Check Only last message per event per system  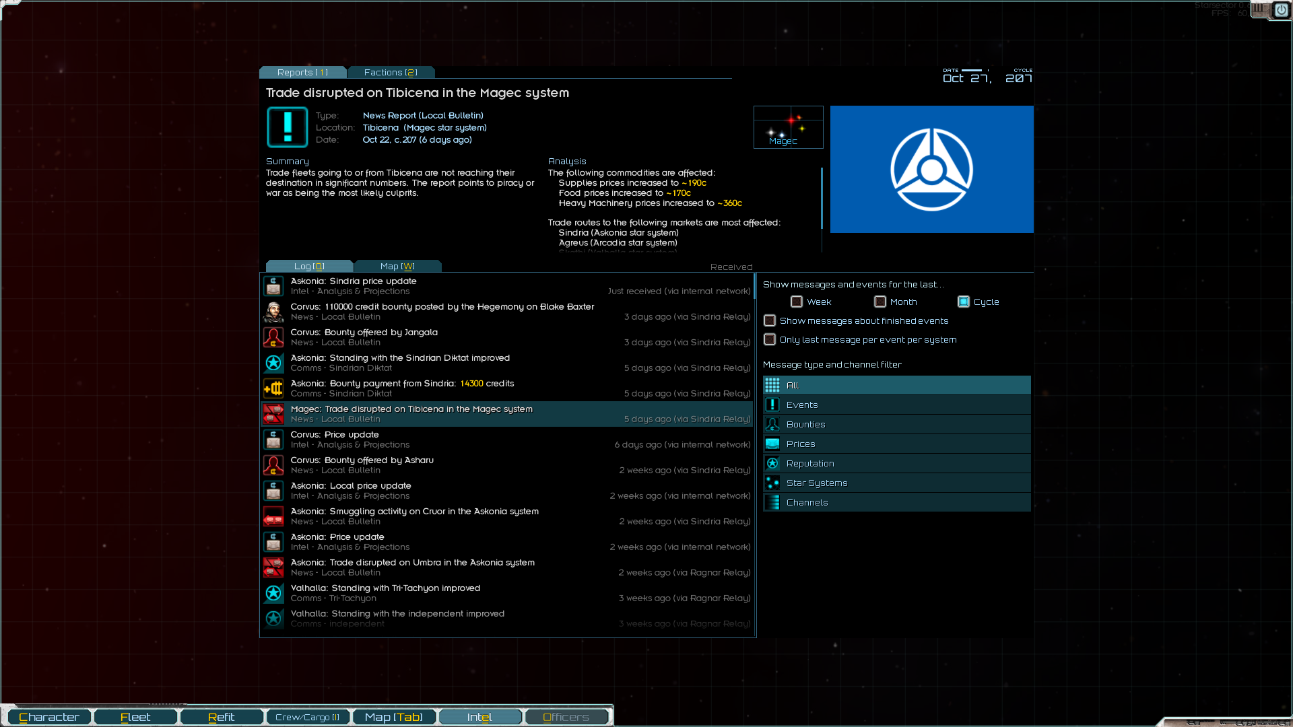click(770, 339)
